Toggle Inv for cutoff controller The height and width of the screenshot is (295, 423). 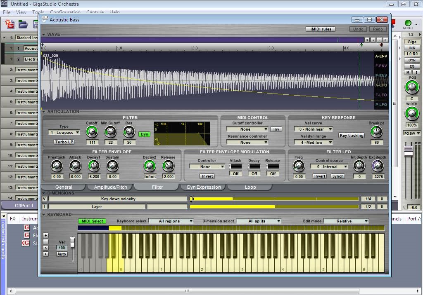[276, 129]
